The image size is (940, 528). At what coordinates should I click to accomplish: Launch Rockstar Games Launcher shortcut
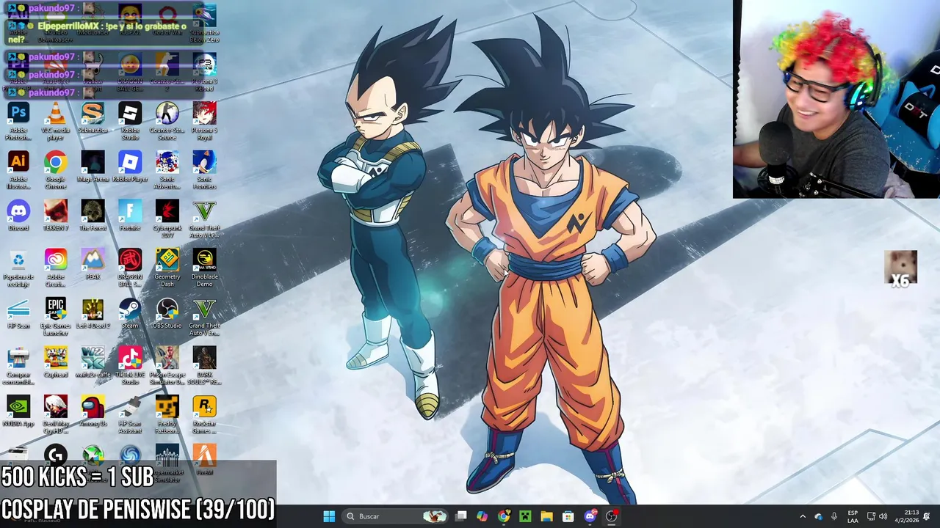click(204, 415)
